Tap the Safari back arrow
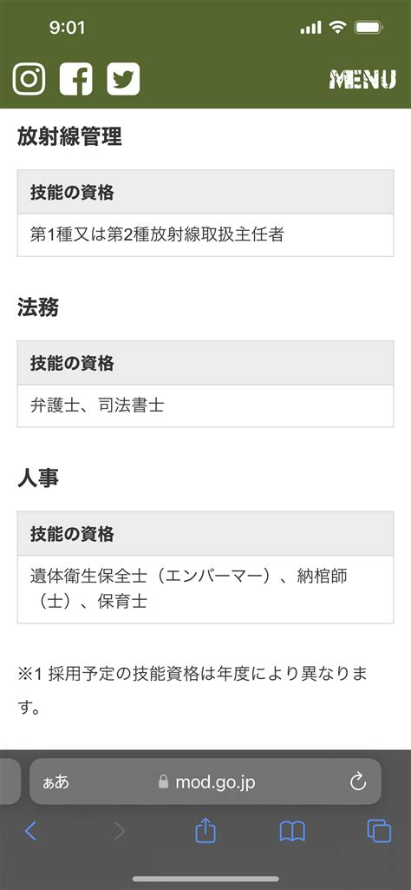Image resolution: width=411 pixels, height=890 pixels. coord(30,831)
